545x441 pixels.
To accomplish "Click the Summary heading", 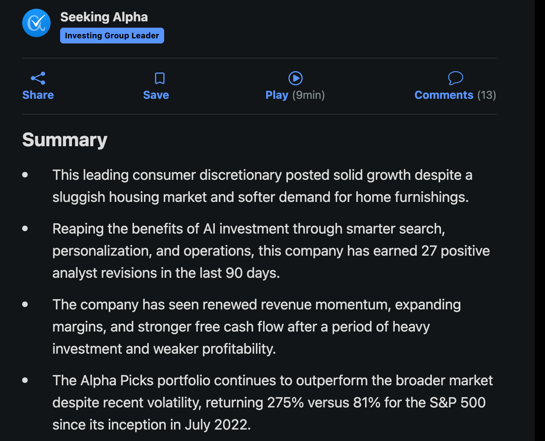I will (65, 140).
